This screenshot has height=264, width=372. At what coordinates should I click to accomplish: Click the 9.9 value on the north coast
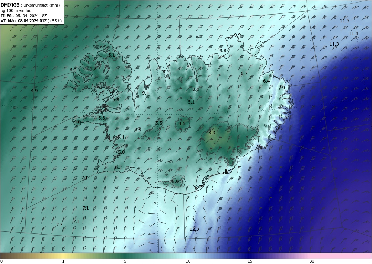237,35
